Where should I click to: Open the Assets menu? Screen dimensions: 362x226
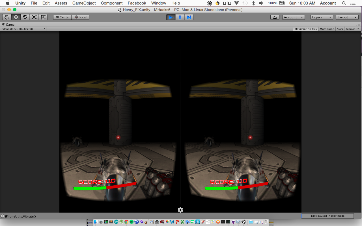coord(61,3)
